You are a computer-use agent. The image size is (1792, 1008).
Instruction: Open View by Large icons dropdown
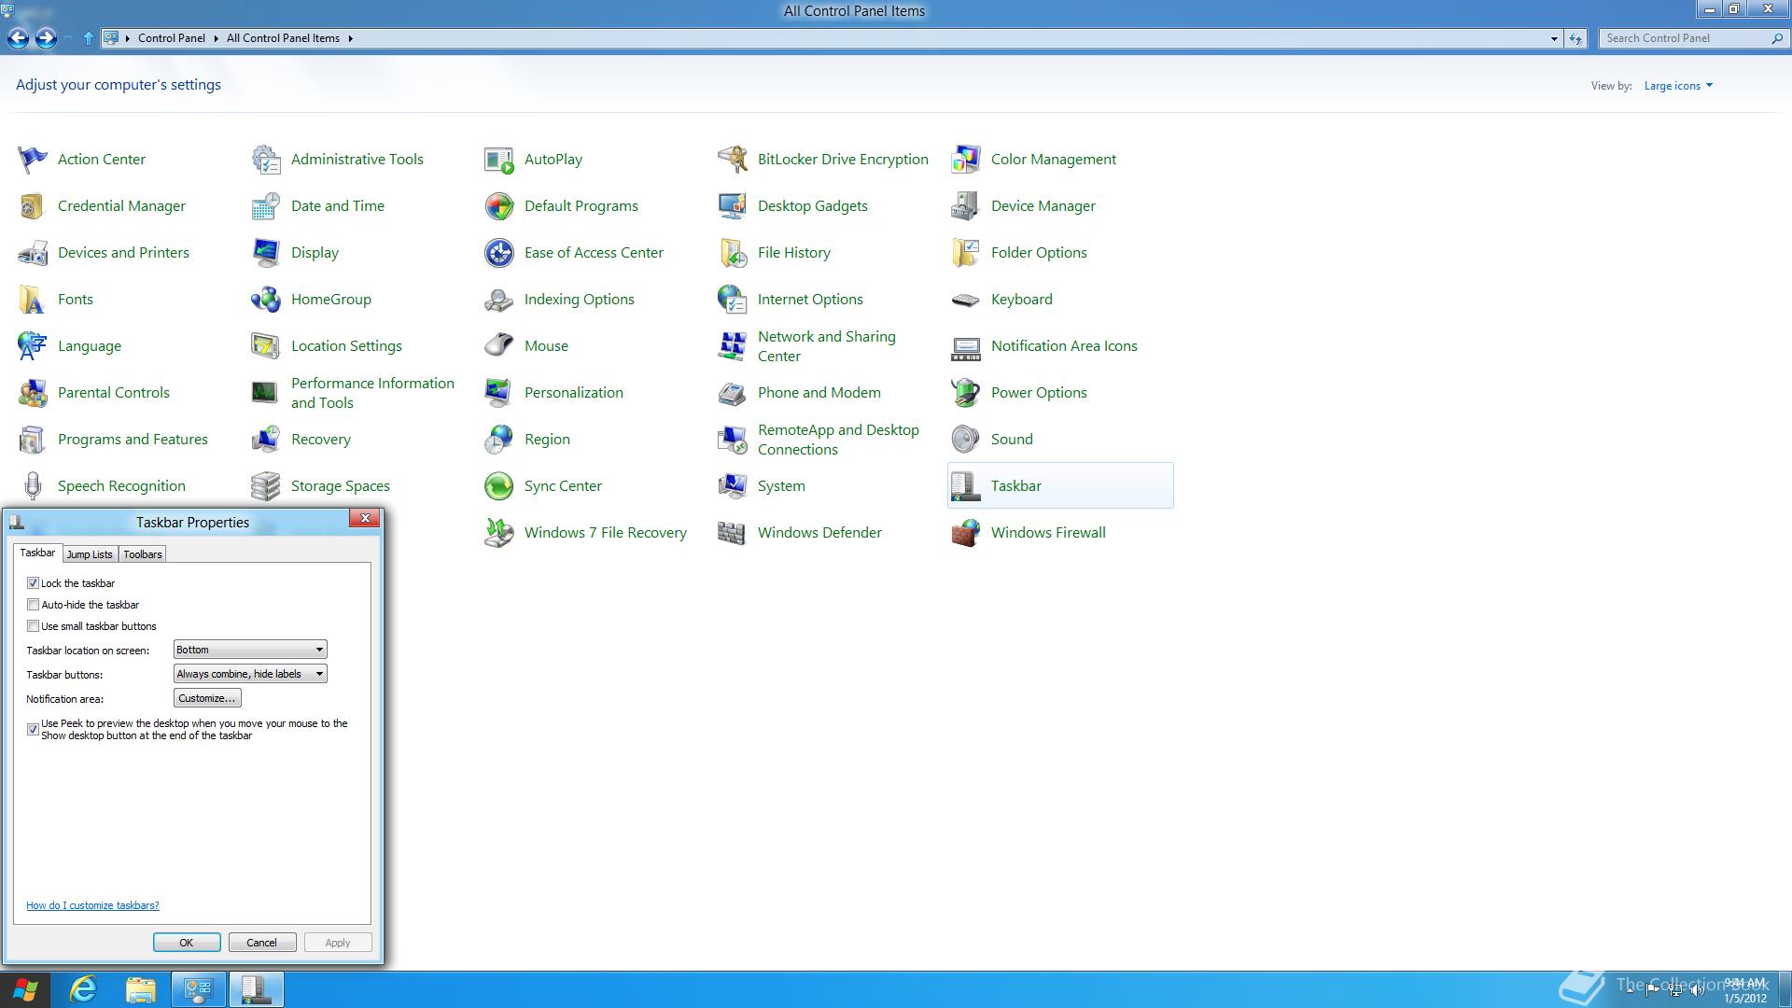(x=1678, y=86)
